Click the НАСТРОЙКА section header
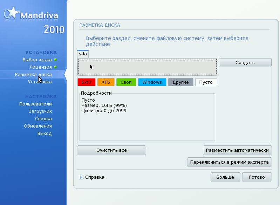This screenshot has height=205, width=280. [41, 97]
